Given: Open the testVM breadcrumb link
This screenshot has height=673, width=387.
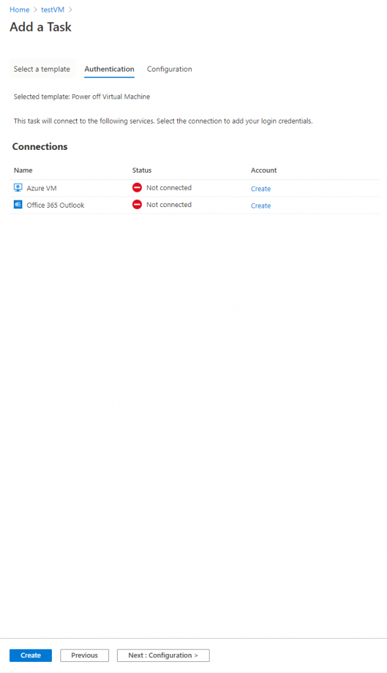Looking at the screenshot, I should 53,9.
